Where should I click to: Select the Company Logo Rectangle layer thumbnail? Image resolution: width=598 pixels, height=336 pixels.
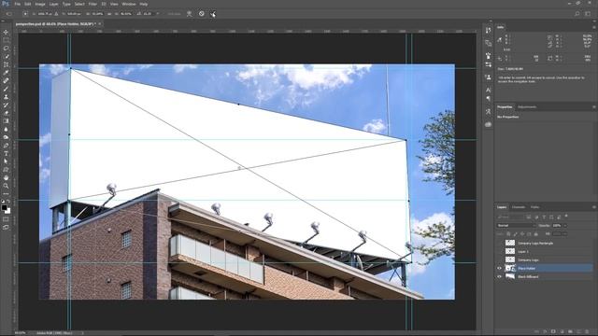[x=510, y=243]
